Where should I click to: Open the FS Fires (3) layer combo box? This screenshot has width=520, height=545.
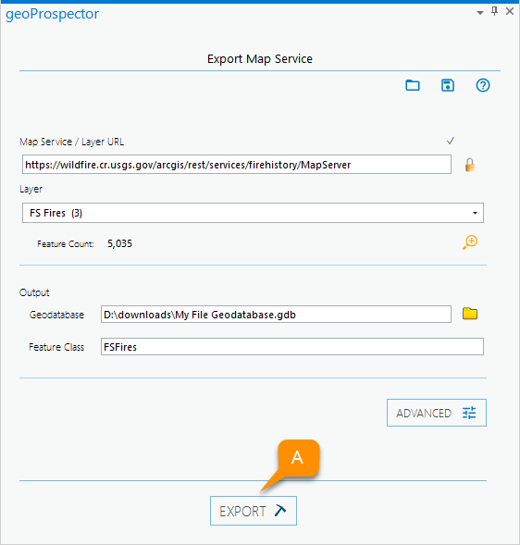click(253, 213)
